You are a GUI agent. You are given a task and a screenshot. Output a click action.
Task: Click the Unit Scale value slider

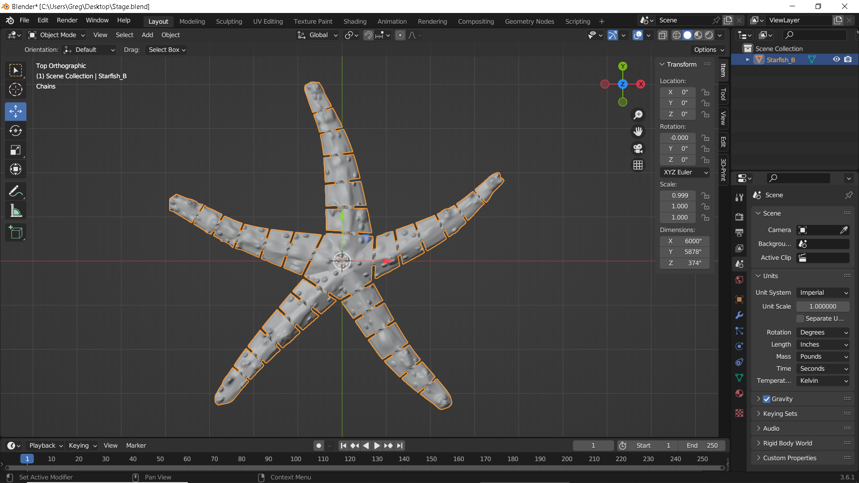coord(823,306)
